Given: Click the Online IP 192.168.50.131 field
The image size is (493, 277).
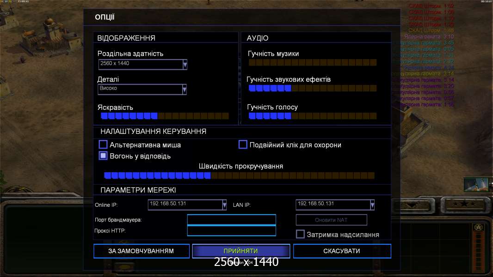Looking at the screenshot, I should point(187,205).
